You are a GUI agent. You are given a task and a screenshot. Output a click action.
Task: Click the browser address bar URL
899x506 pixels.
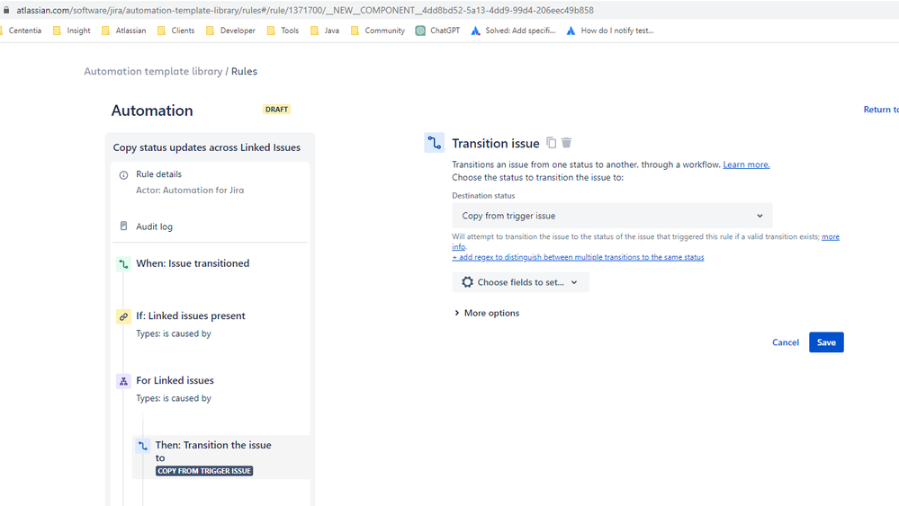(304, 10)
